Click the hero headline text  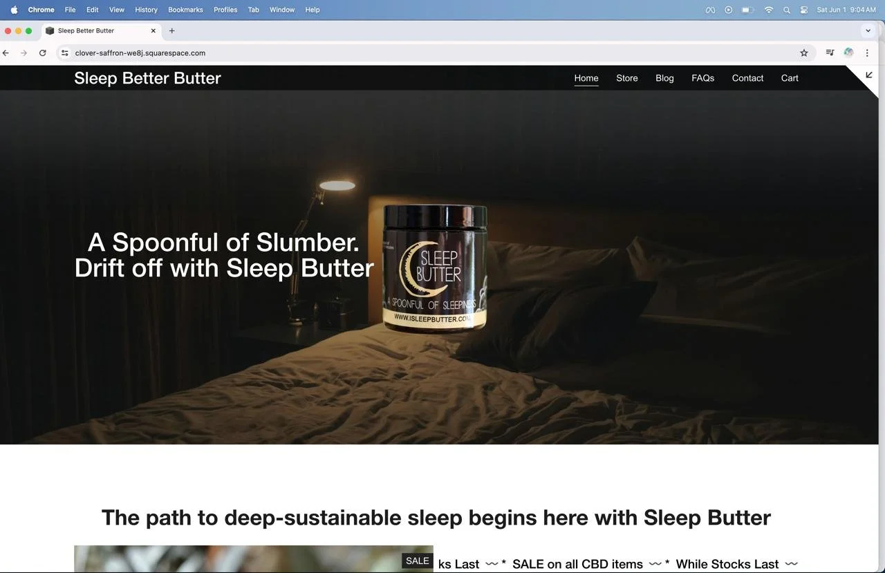(x=224, y=255)
